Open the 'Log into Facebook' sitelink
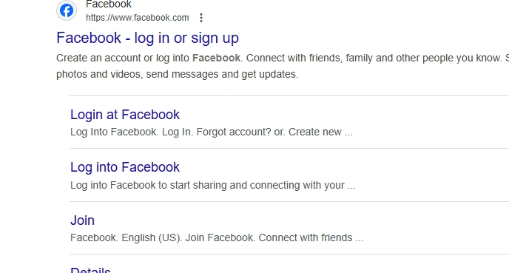Image resolution: width=509 pixels, height=273 pixels. coord(125,167)
